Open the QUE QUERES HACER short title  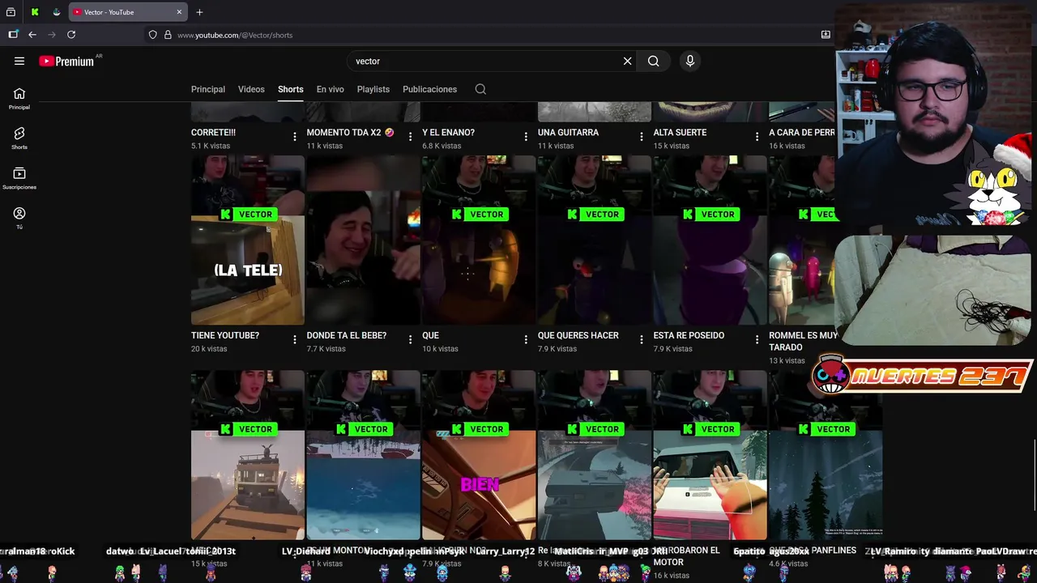[578, 335]
